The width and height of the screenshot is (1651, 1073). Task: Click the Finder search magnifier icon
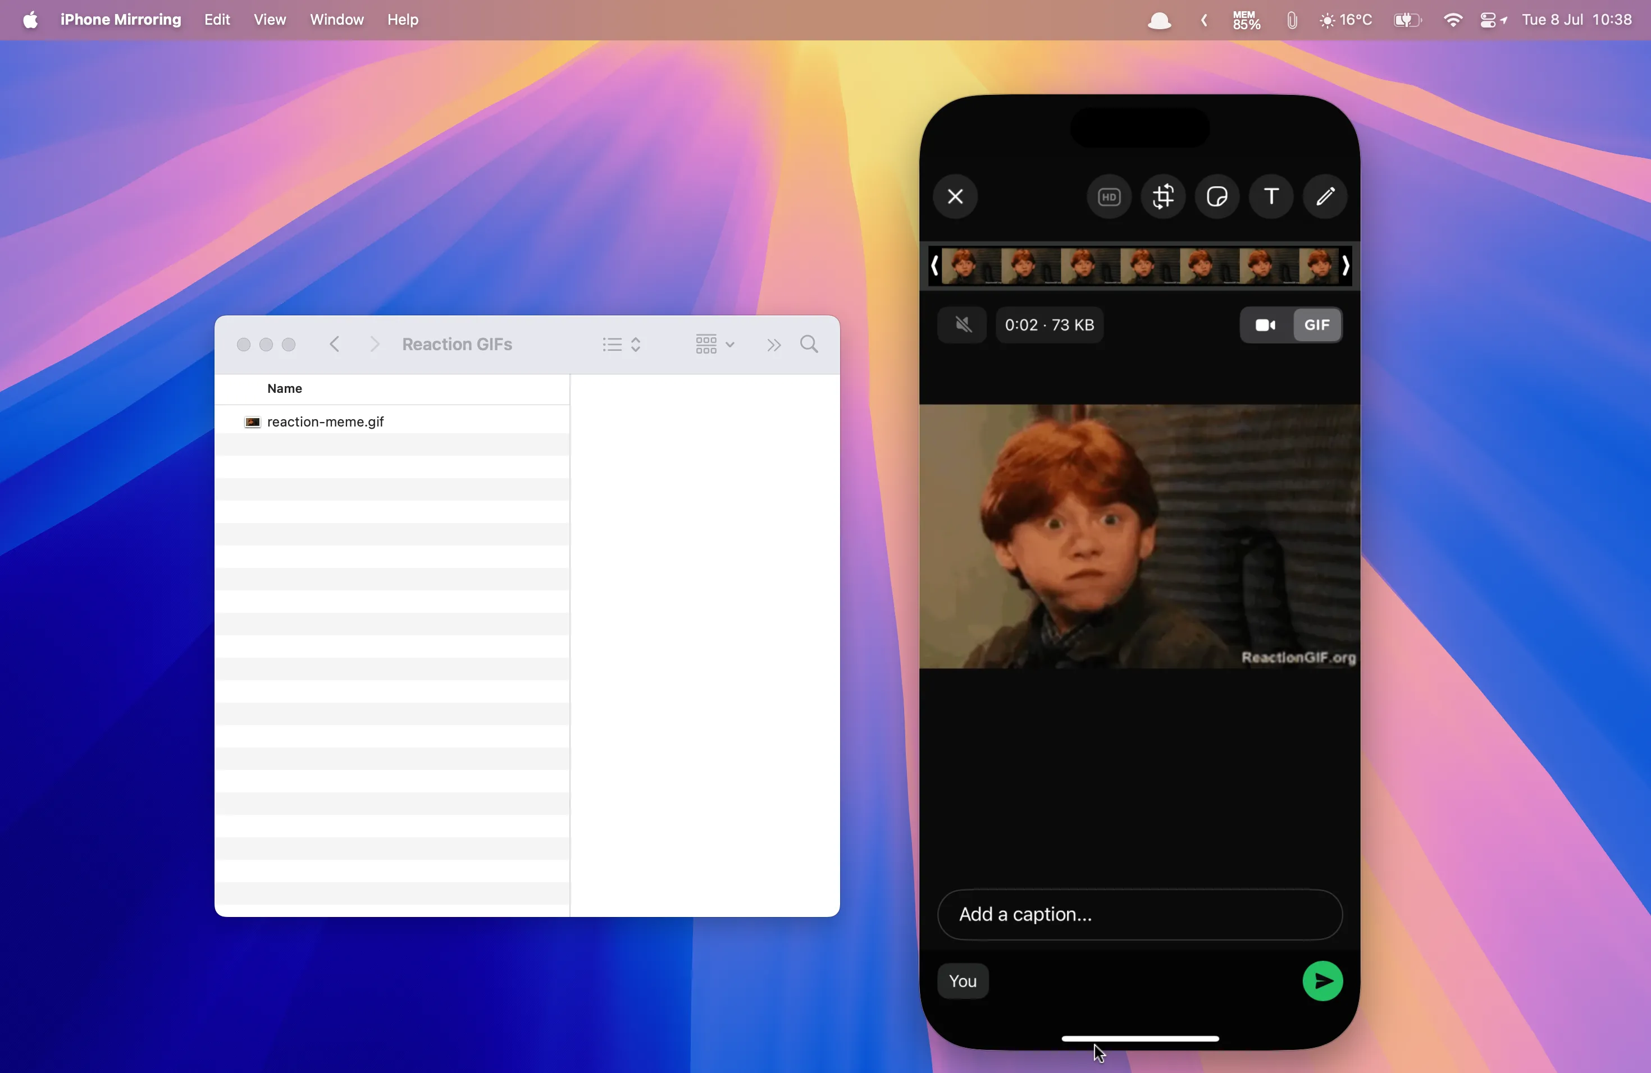click(809, 345)
